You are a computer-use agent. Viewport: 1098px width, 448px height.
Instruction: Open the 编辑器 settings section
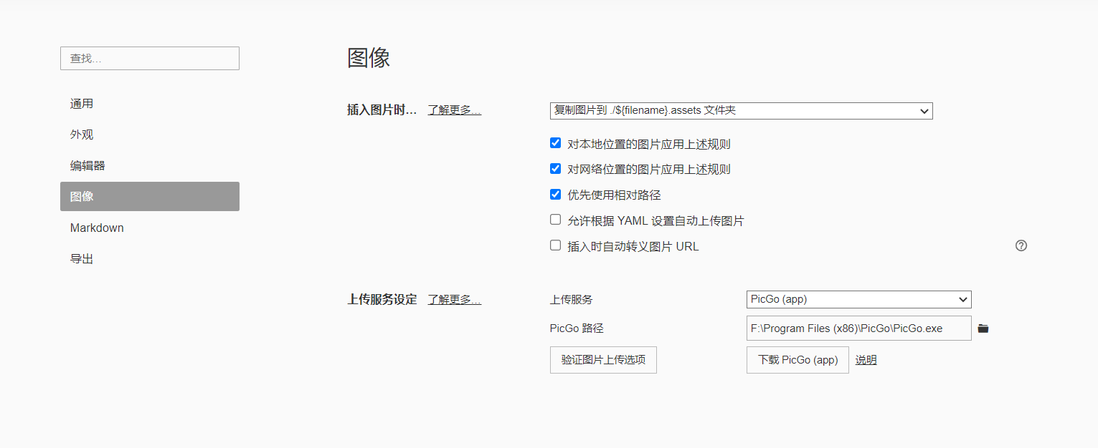[x=150, y=165]
